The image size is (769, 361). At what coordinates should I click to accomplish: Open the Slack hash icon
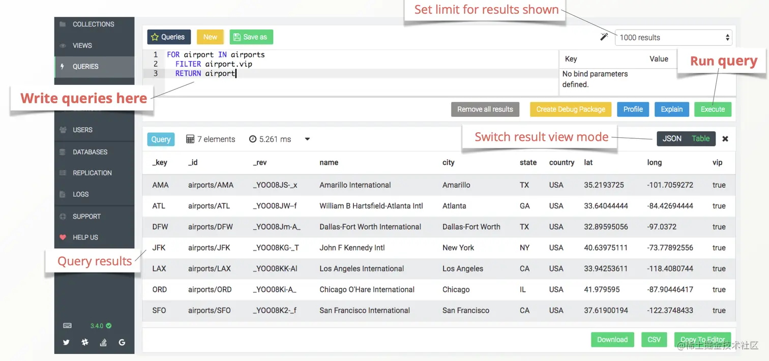point(85,343)
